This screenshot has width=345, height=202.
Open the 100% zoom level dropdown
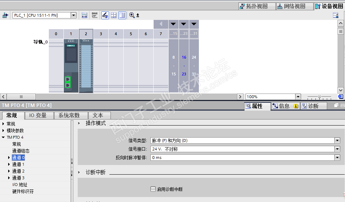click(298, 97)
